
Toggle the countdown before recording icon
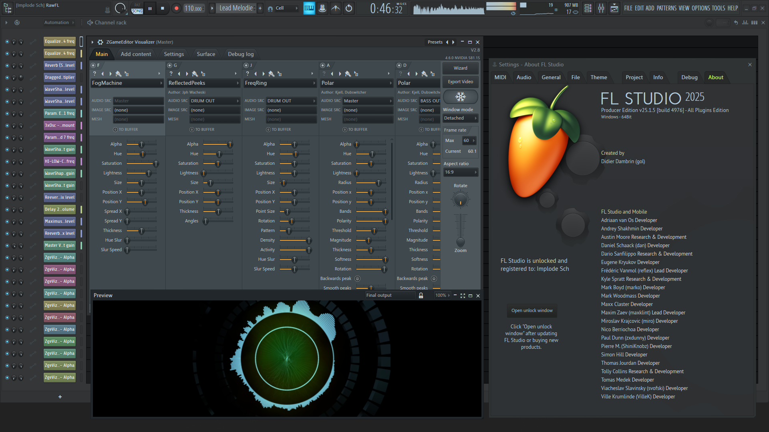322,8
